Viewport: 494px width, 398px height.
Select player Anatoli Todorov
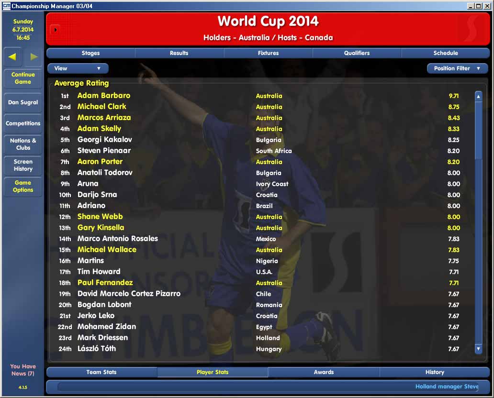point(105,173)
